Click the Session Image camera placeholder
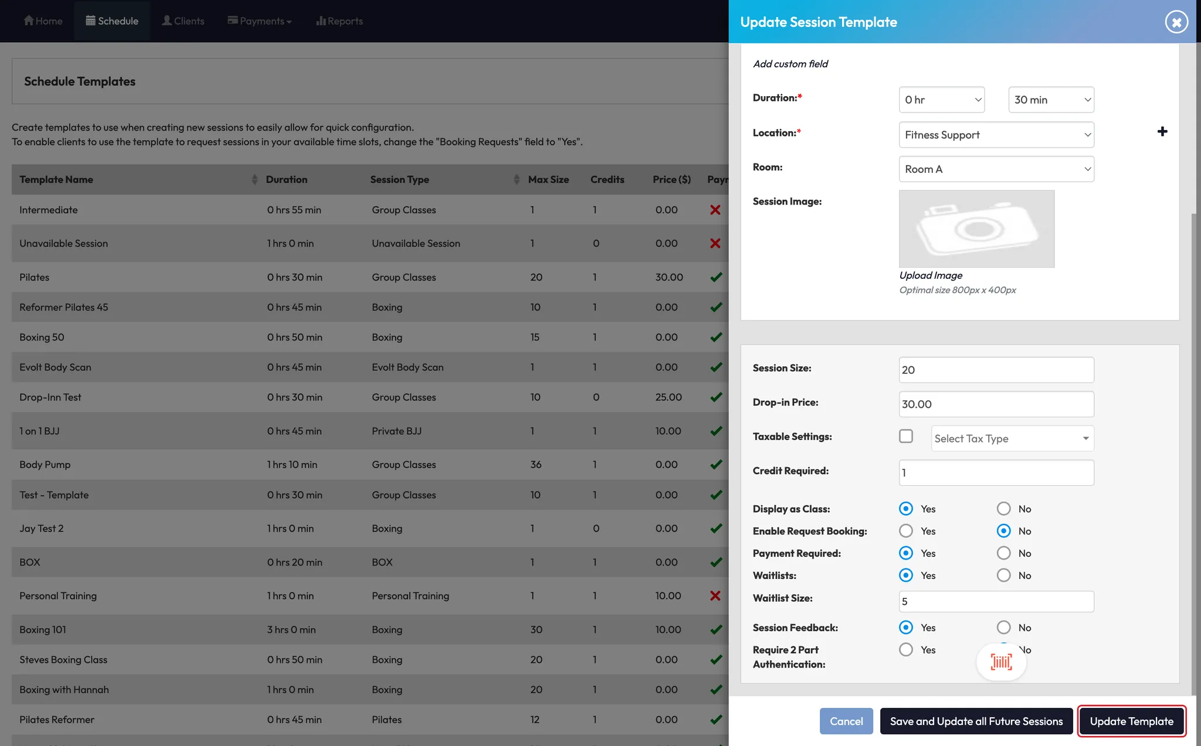 (976, 229)
